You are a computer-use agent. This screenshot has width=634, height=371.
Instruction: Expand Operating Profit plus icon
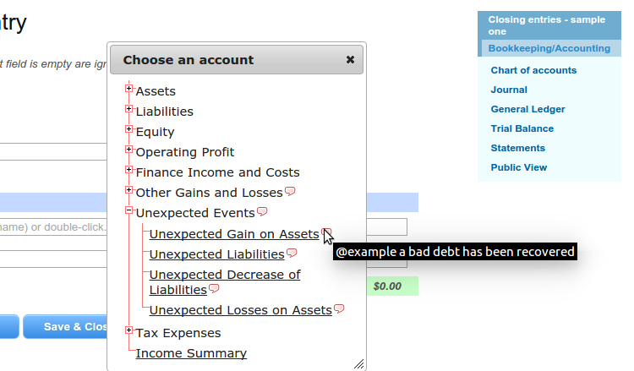click(128, 149)
